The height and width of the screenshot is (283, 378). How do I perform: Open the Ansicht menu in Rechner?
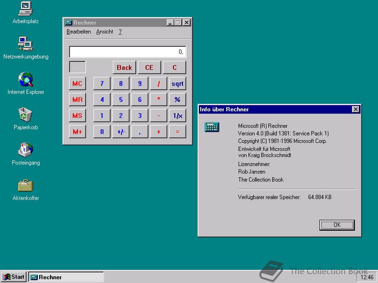(104, 32)
